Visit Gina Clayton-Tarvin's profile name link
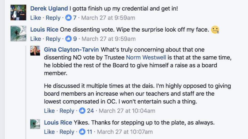The image size is (248, 139). pos(71,50)
